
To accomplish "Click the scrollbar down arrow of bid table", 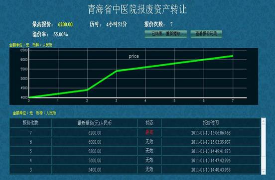I will pyautogui.click(x=264, y=171).
